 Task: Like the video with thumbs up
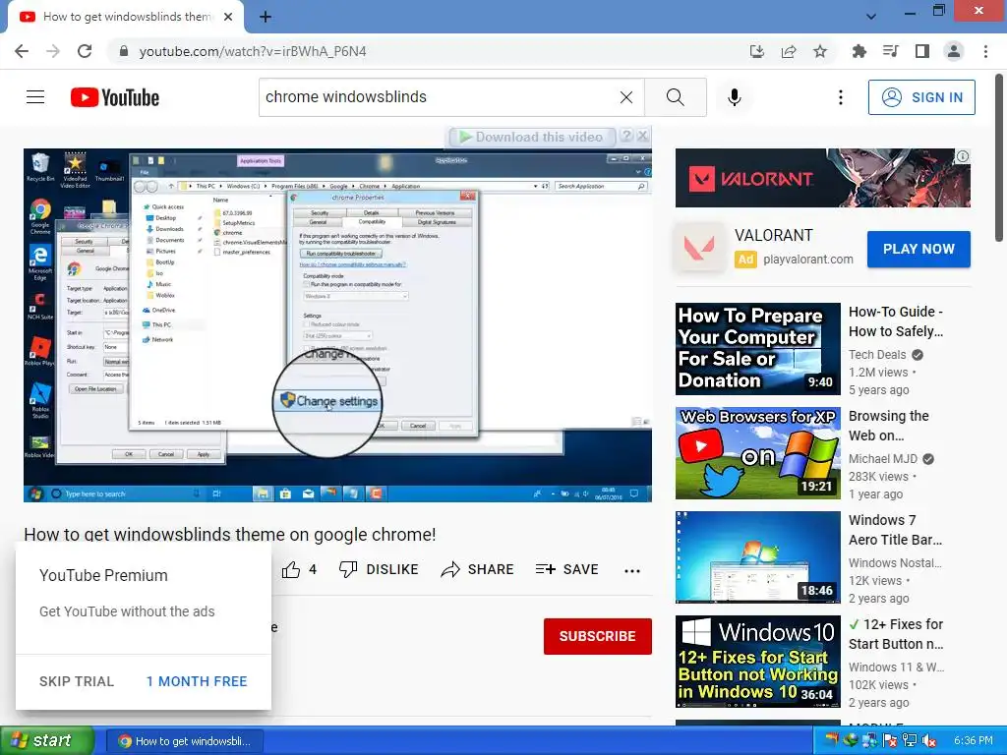(x=299, y=569)
